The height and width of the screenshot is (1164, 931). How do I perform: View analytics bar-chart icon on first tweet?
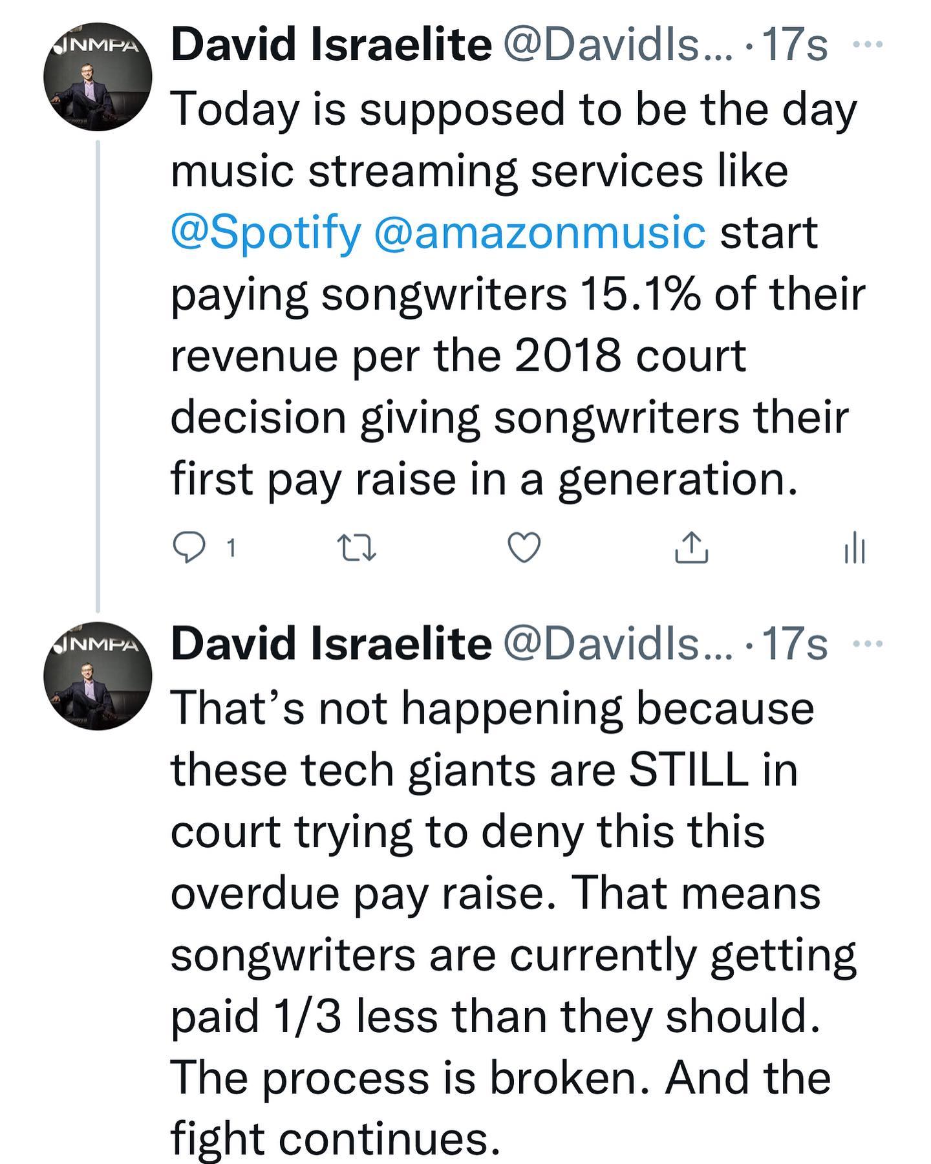pos(855,548)
